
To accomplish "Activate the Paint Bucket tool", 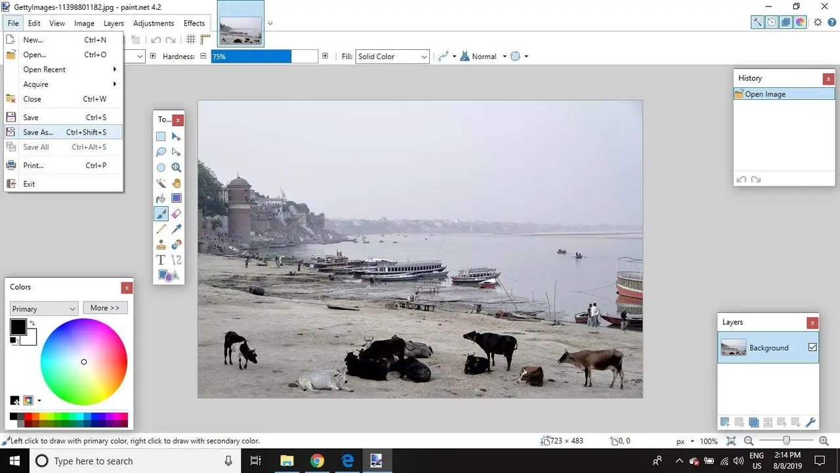I will tap(161, 198).
